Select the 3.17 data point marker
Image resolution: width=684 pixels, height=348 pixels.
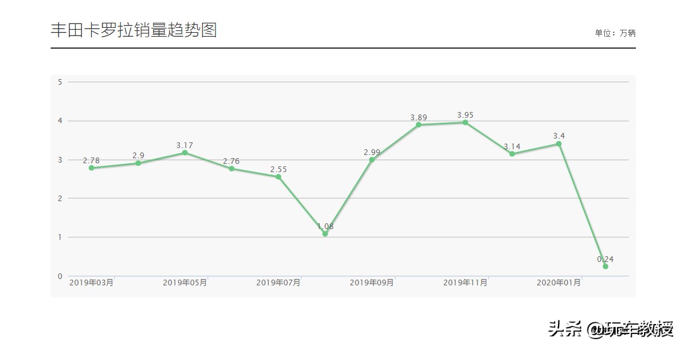[185, 153]
